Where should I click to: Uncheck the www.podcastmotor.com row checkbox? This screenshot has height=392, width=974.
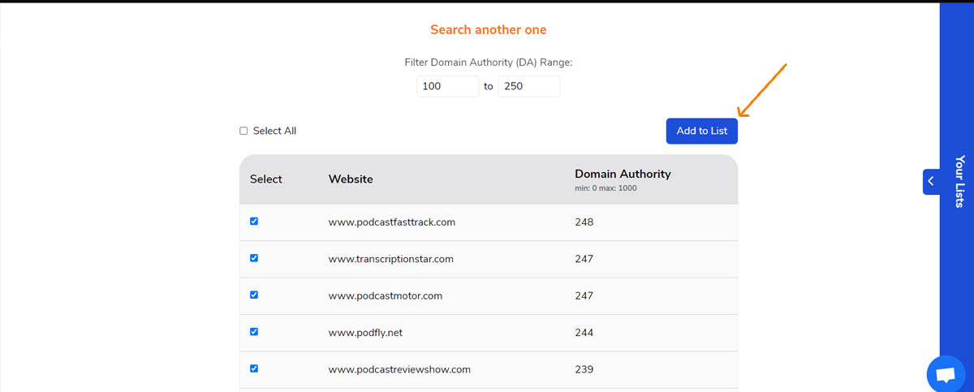point(254,295)
